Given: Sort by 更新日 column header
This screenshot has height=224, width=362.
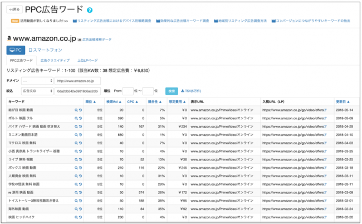Looking at the screenshot, I should (343, 101).
